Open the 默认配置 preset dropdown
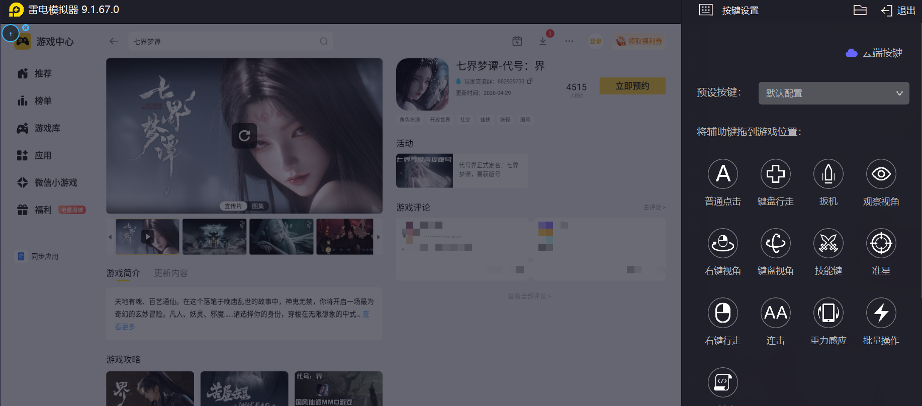The width and height of the screenshot is (922, 406). [834, 93]
